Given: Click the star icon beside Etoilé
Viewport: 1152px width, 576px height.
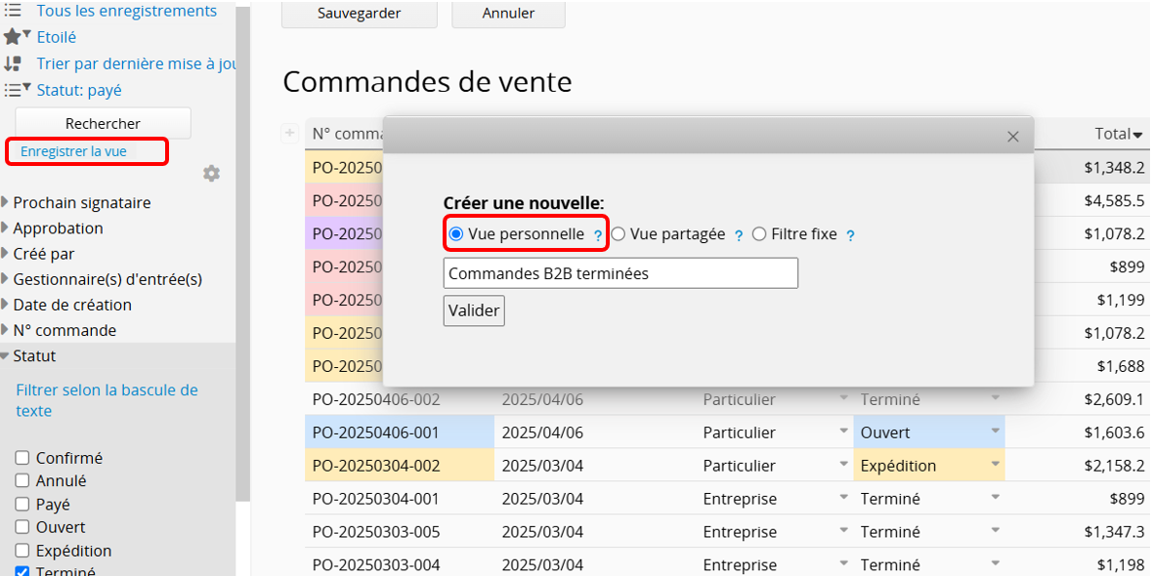Looking at the screenshot, I should (x=13, y=37).
